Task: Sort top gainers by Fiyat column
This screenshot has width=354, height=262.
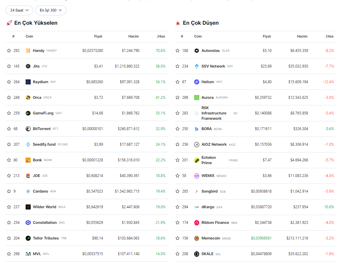Action: [98, 37]
